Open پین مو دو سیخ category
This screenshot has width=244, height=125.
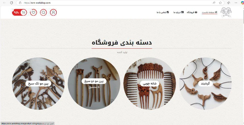(x=94, y=83)
